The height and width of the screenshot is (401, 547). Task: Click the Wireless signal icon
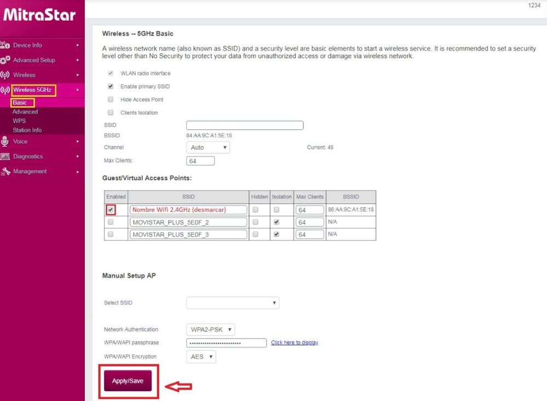(5, 75)
